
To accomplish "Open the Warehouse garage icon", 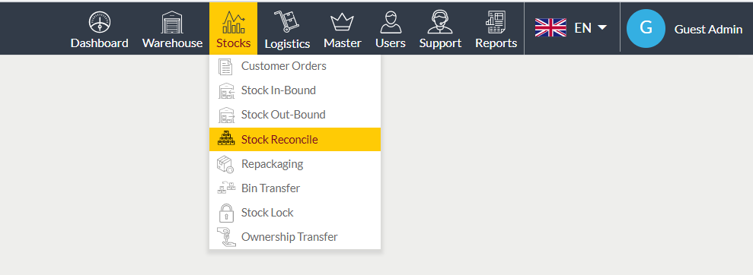I will pyautogui.click(x=172, y=22).
